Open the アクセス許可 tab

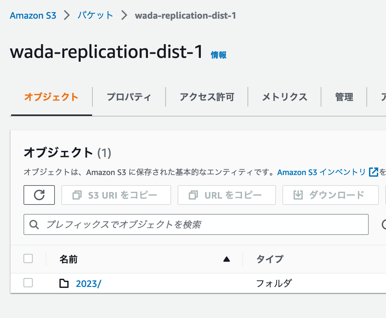(x=207, y=97)
